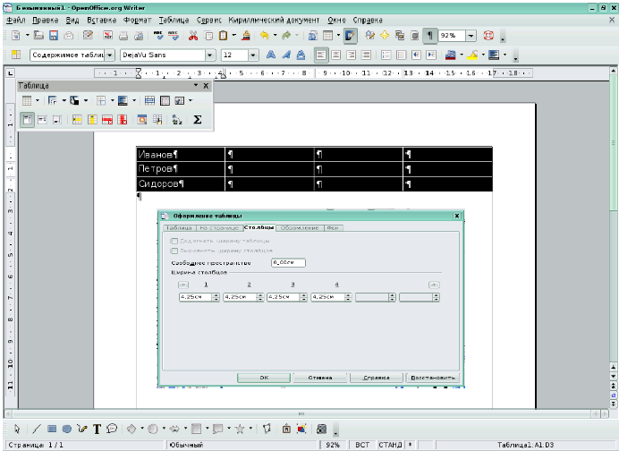Viewport: 619px width, 451px height.
Task: Select the Text tool in Drawing toolbar
Action: (98, 429)
